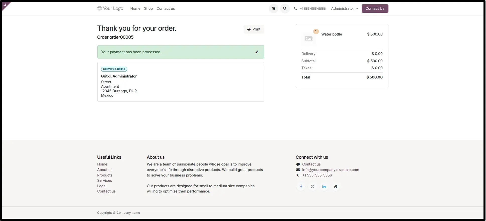Click 12345 Durango, DUR address line
486x221 pixels.
tap(119, 91)
